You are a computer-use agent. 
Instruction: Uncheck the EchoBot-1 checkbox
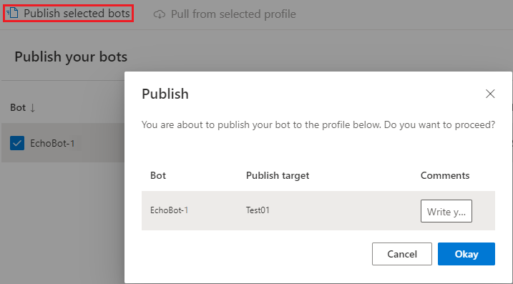tap(17, 143)
